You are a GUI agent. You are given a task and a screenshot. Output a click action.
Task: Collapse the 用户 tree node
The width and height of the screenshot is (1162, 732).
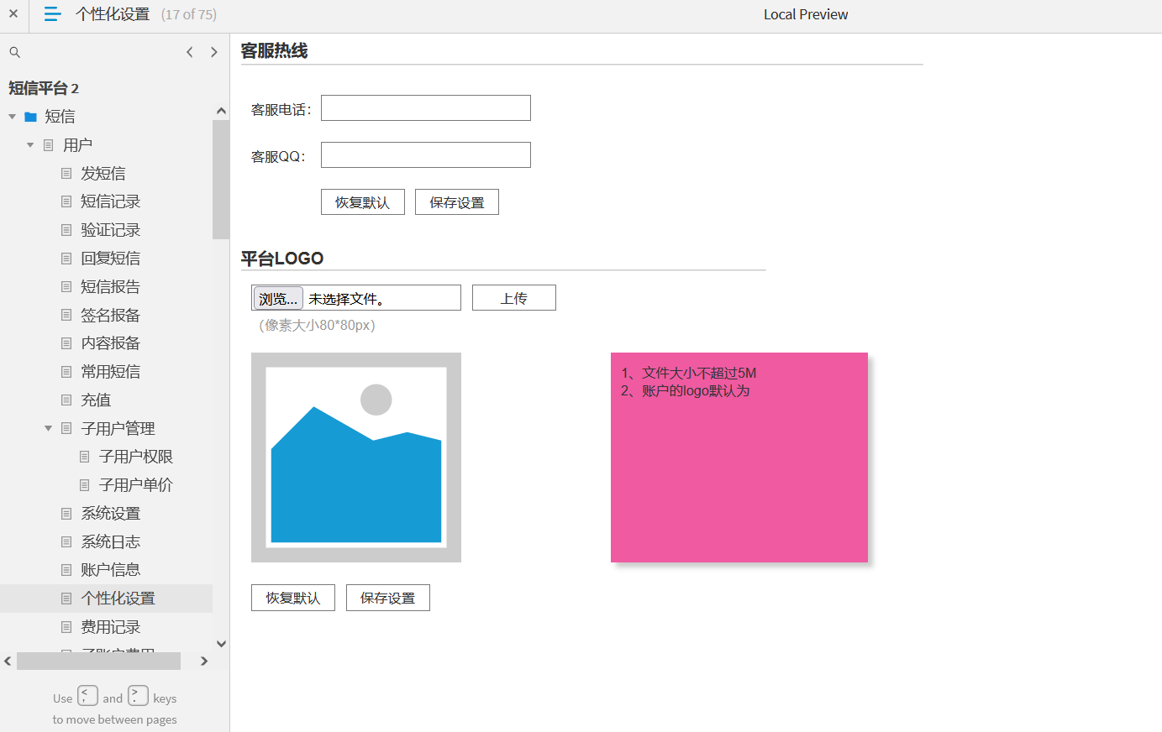pyautogui.click(x=30, y=145)
